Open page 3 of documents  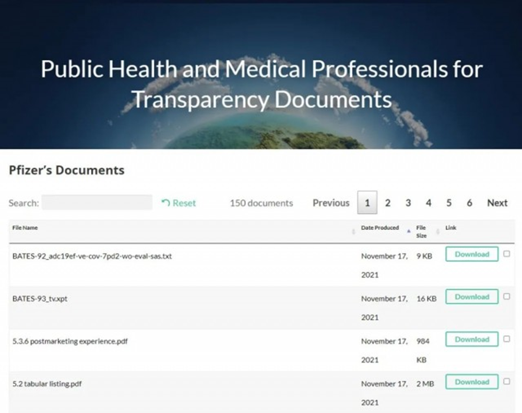point(408,203)
